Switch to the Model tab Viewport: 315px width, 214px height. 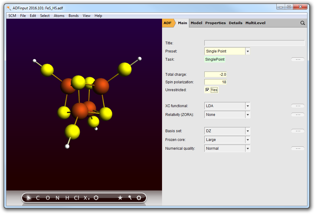[x=196, y=23]
